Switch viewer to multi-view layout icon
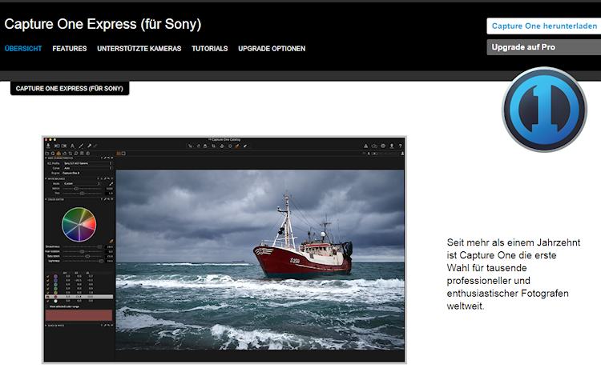This screenshot has height=392, width=601. (x=119, y=154)
